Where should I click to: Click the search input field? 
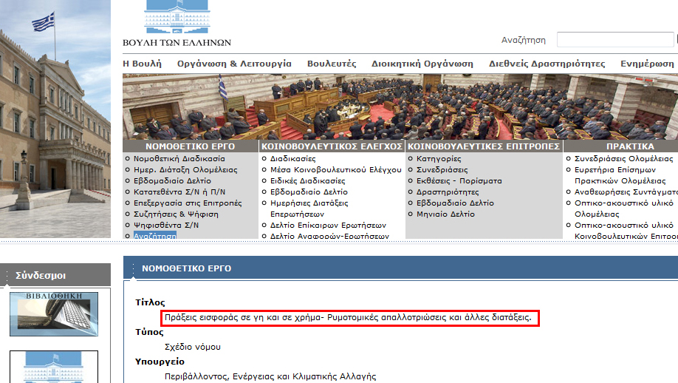coord(617,40)
